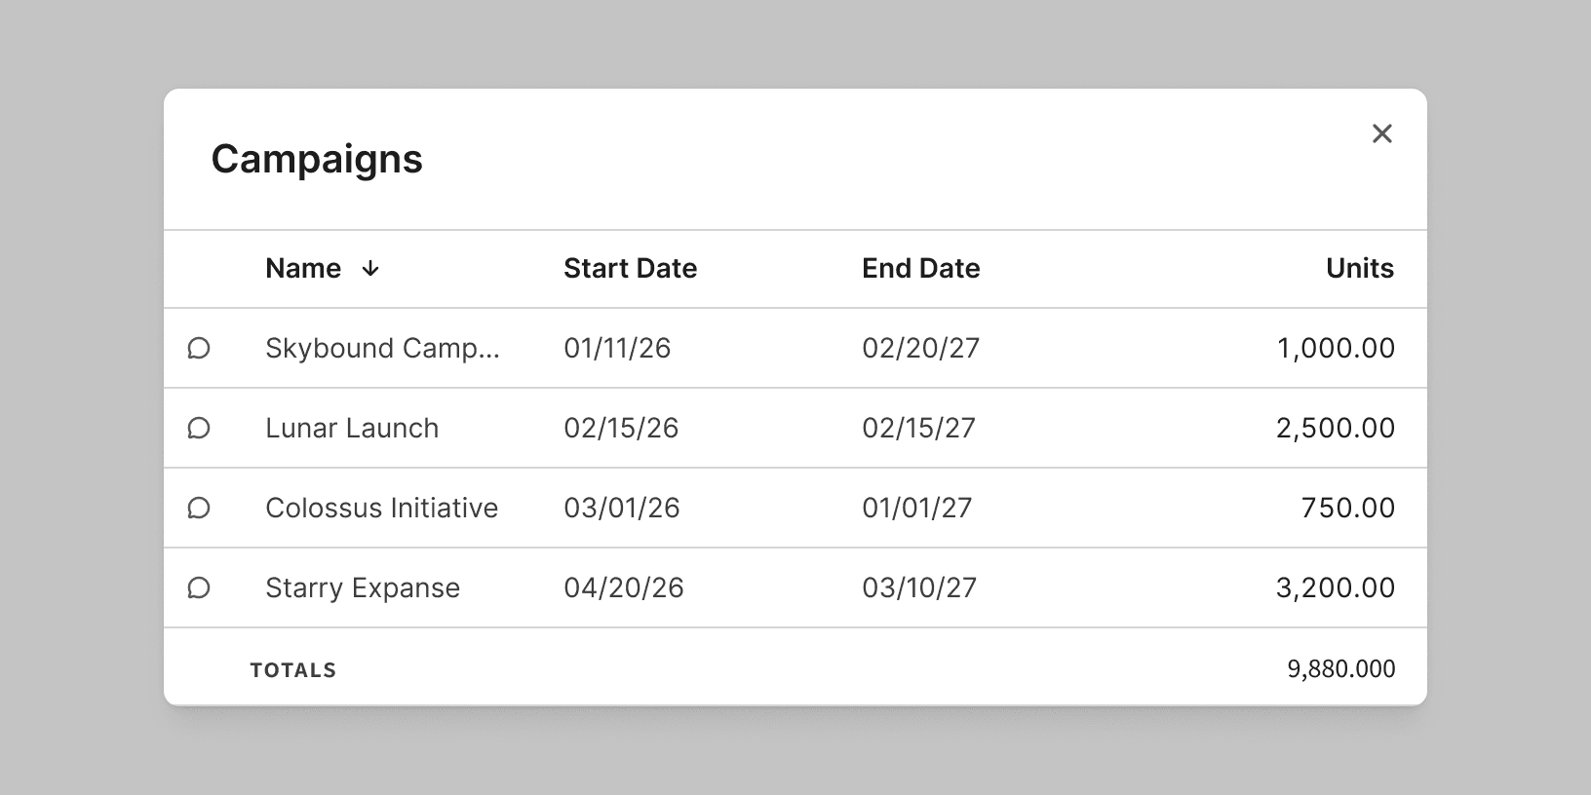Click the sort arrow beside Name
This screenshot has height=795, width=1591.
click(370, 269)
